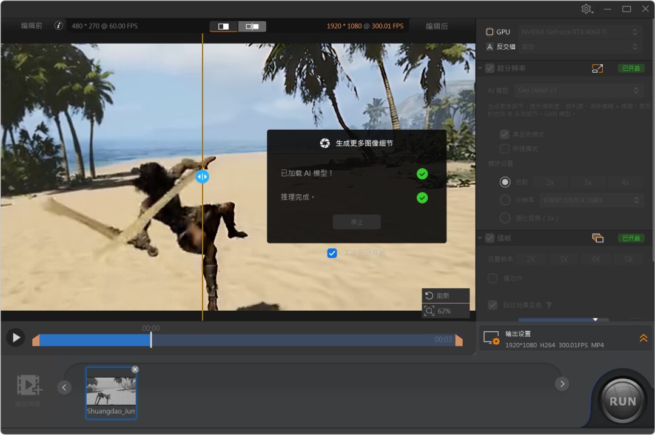The height and width of the screenshot is (435, 655).
Task: Click the split-view compare handle
Action: click(x=202, y=176)
